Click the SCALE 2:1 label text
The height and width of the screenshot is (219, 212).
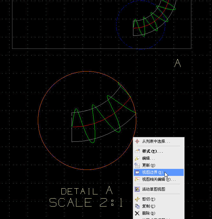[86, 202]
